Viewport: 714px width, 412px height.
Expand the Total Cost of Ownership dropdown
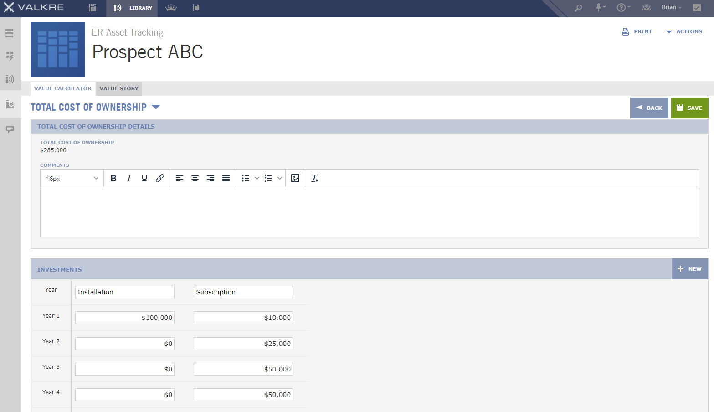(x=156, y=107)
